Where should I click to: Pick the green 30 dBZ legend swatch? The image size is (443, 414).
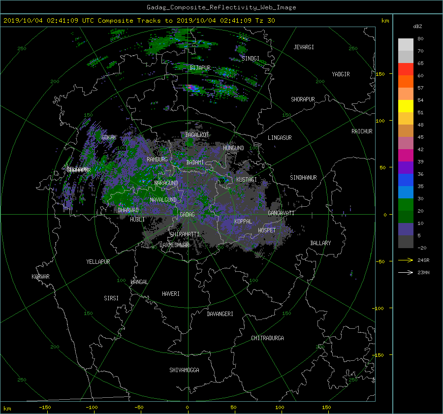[x=406, y=204]
